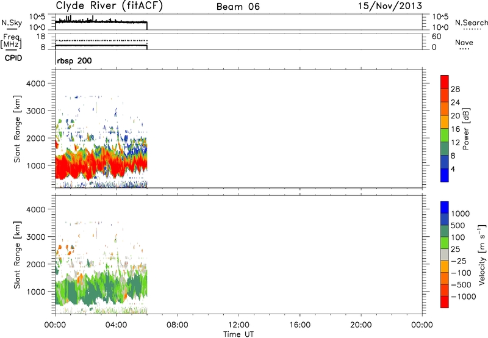This screenshot has width=488, height=338.
Task: Click the "20:00" time axis tick label
Action: (361, 325)
